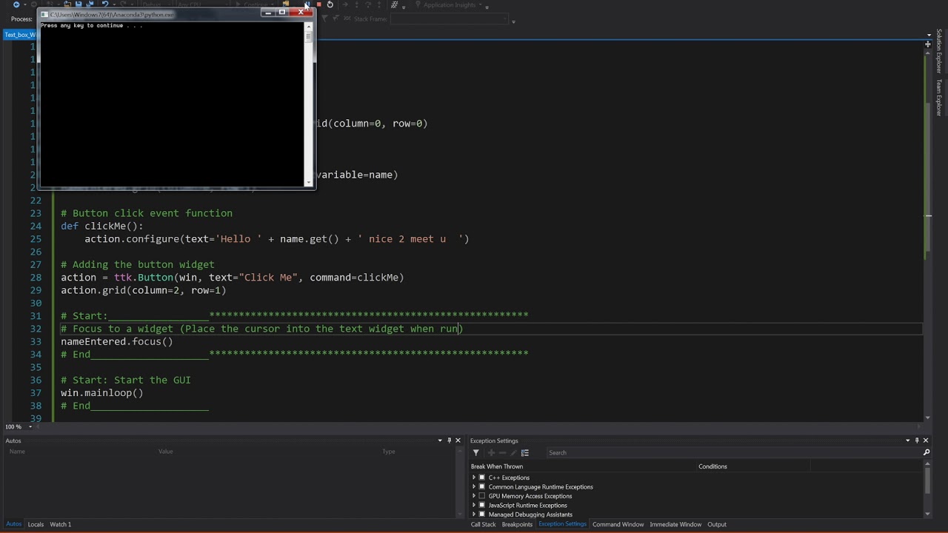Click '# Adding the button widget' comment

tap(138, 265)
